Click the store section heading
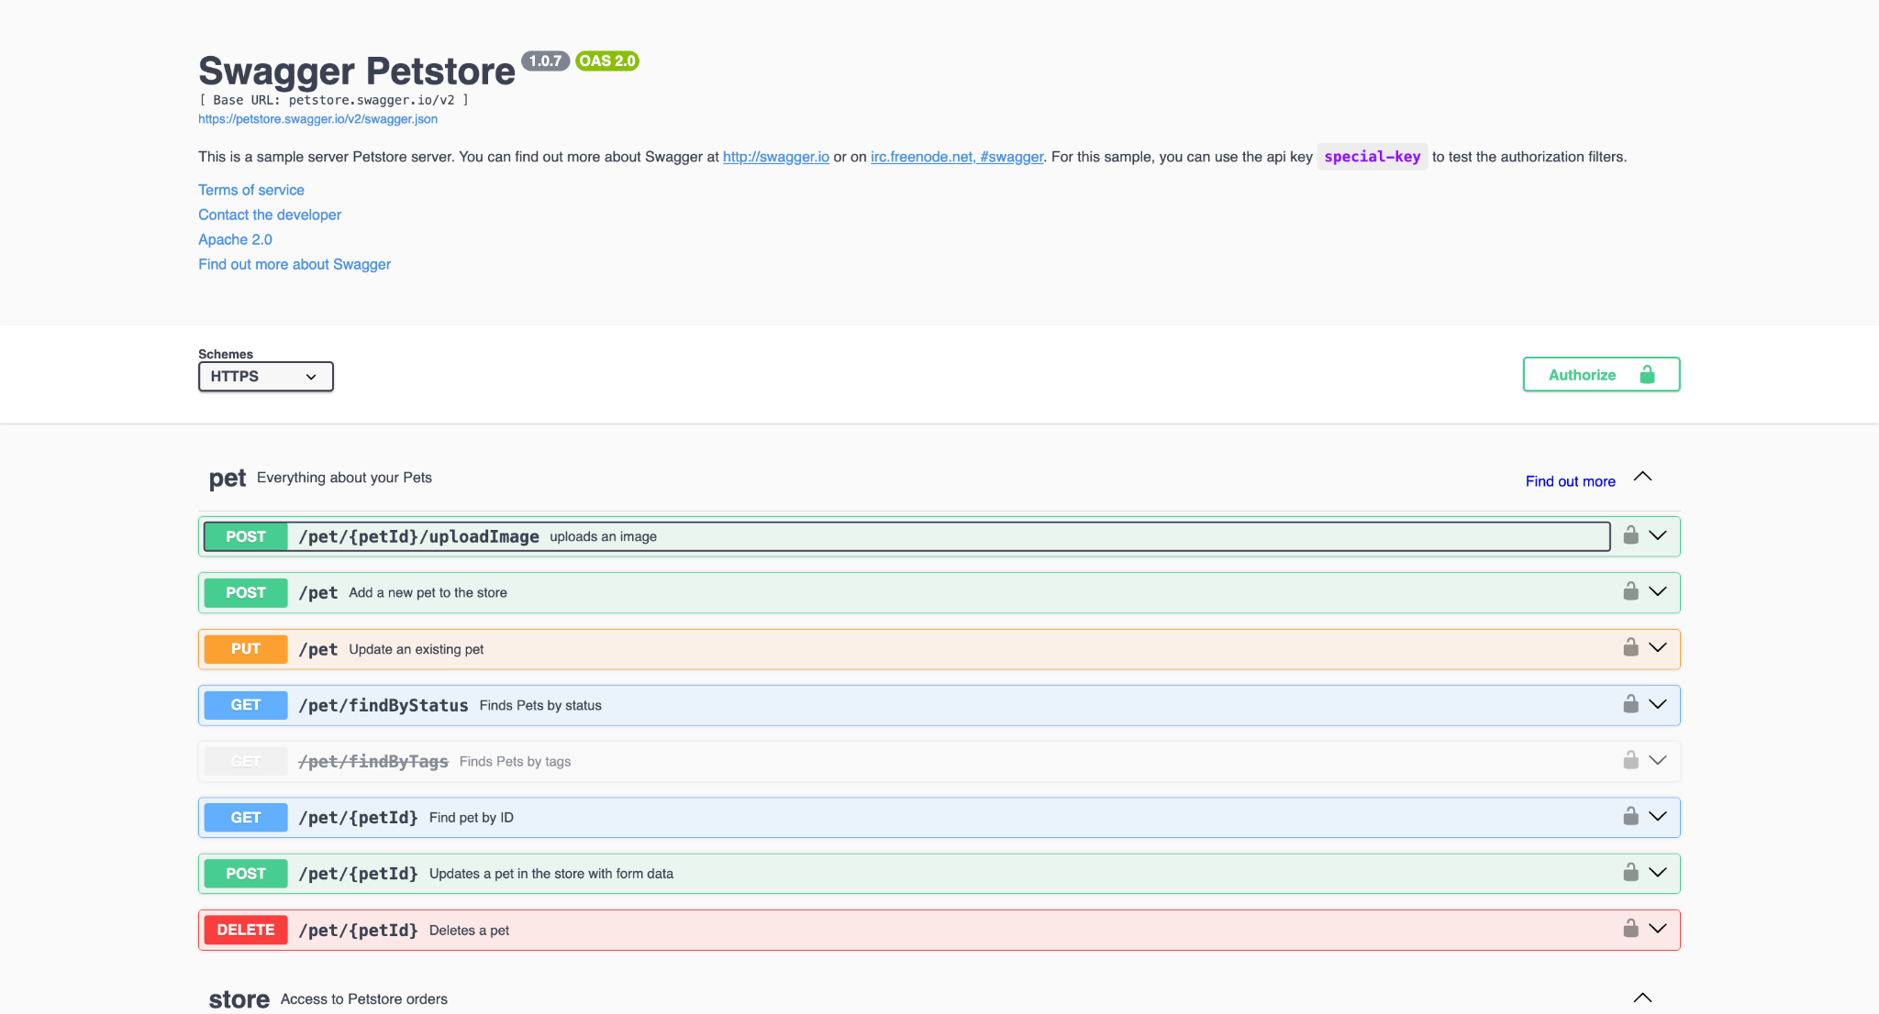Screen dimensions: 1879x1014 239,999
